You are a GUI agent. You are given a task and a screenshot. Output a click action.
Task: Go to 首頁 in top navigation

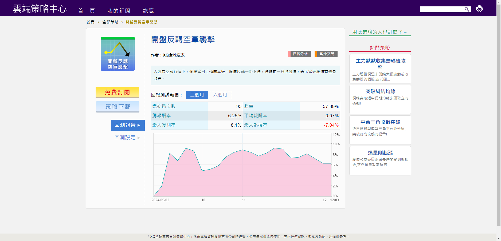pyautogui.click(x=87, y=11)
